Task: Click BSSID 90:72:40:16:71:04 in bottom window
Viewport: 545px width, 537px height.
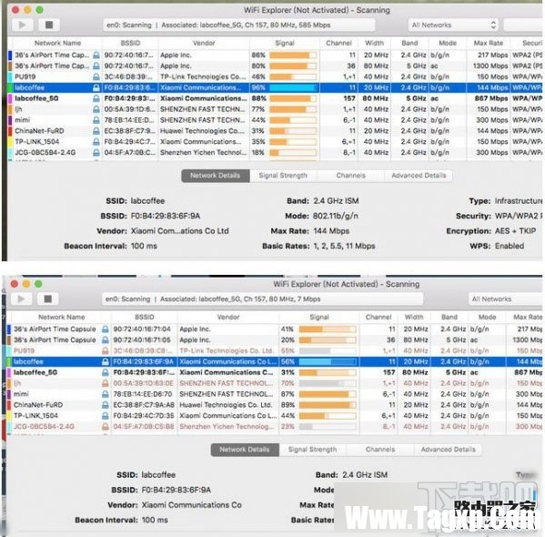Action: [x=142, y=329]
